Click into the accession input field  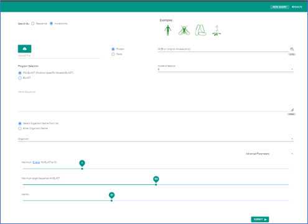(x=223, y=49)
